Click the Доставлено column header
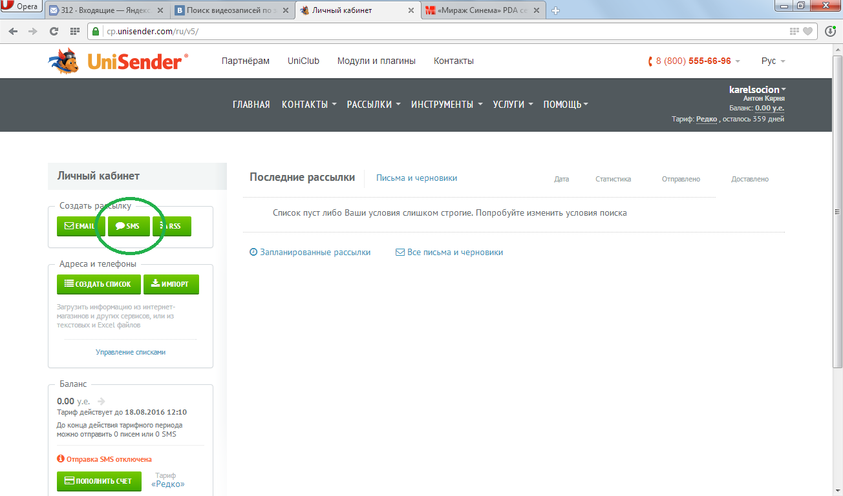Screen dimensions: 843x496 [750, 179]
